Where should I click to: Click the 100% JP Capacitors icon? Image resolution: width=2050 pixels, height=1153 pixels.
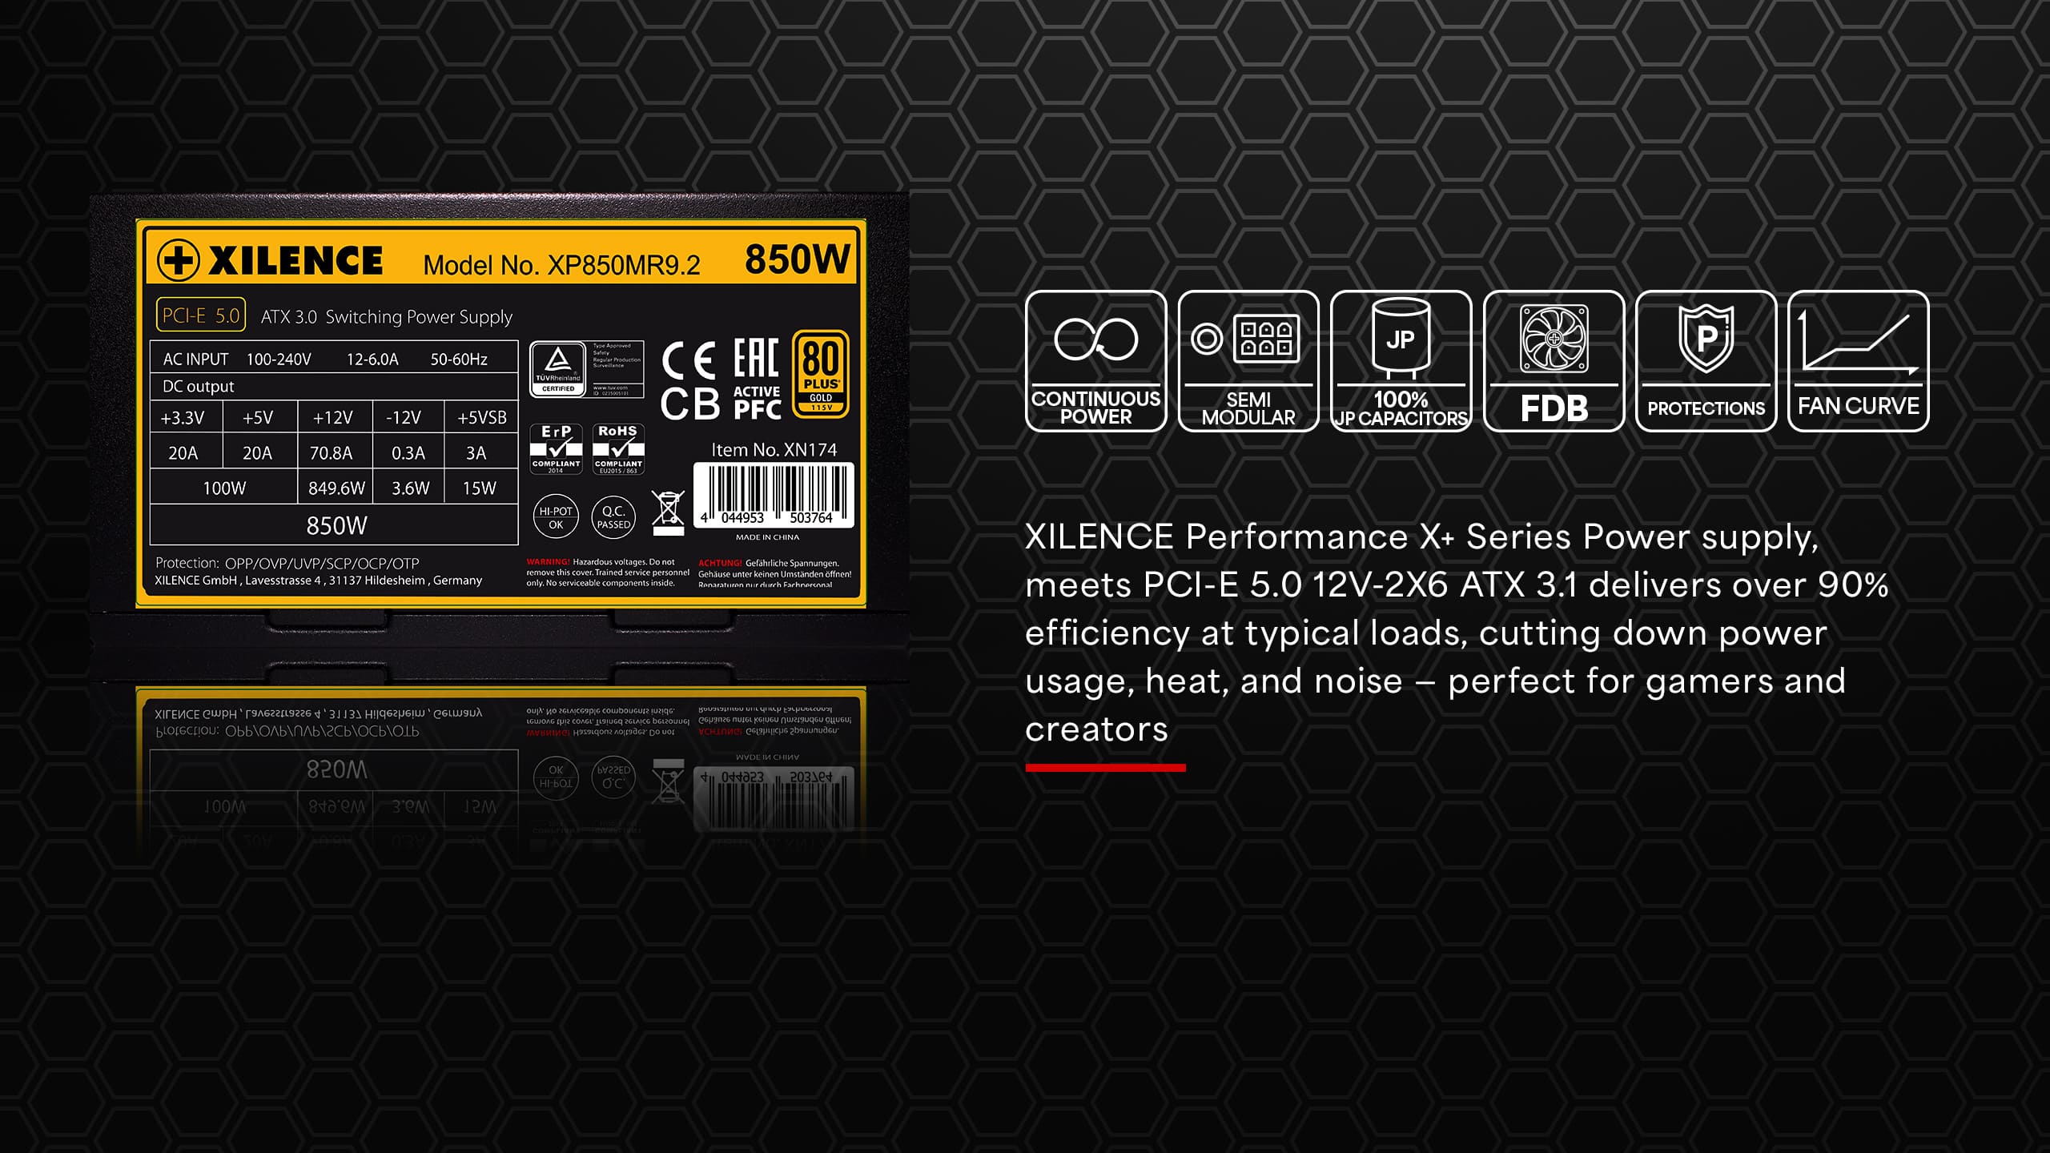click(x=1401, y=361)
